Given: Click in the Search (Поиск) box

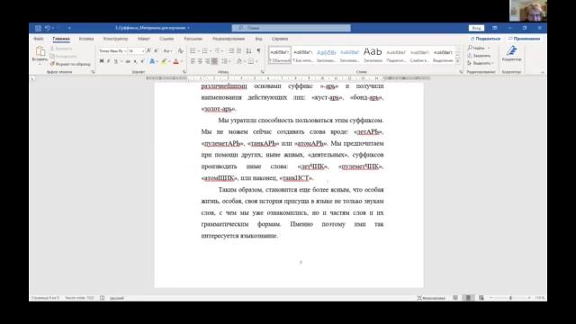Looking at the screenshot, I should (291, 28).
